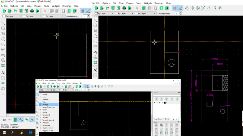Click Open file icon in left window toolbar

(15, 11)
